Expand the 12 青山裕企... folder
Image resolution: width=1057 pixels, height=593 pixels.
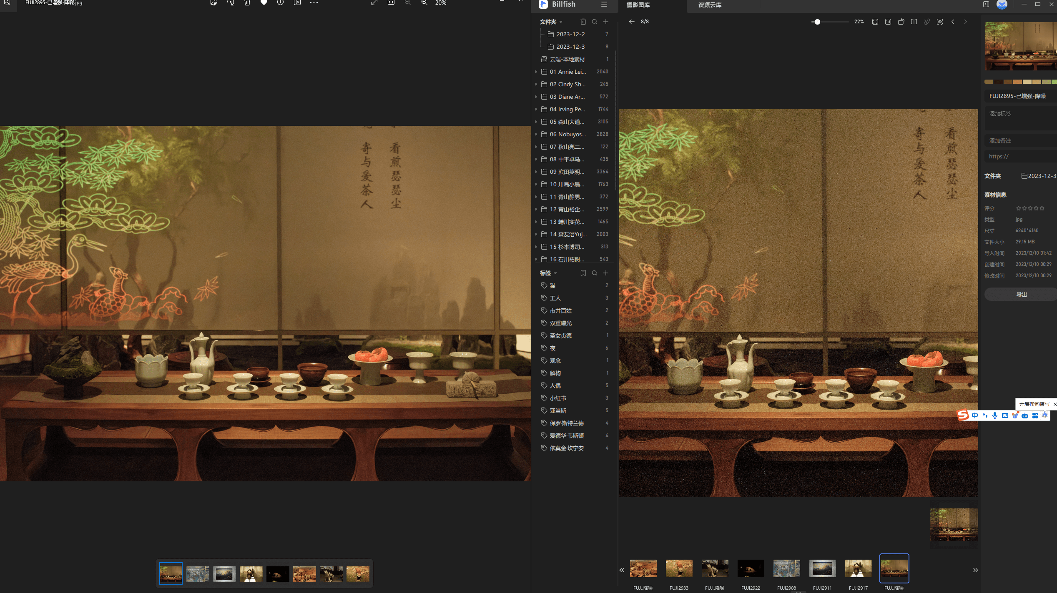tap(536, 209)
